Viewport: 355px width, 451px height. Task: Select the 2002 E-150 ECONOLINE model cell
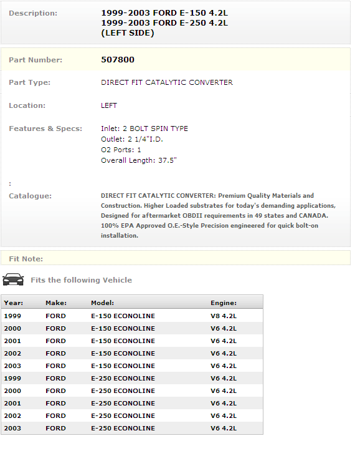(x=123, y=353)
